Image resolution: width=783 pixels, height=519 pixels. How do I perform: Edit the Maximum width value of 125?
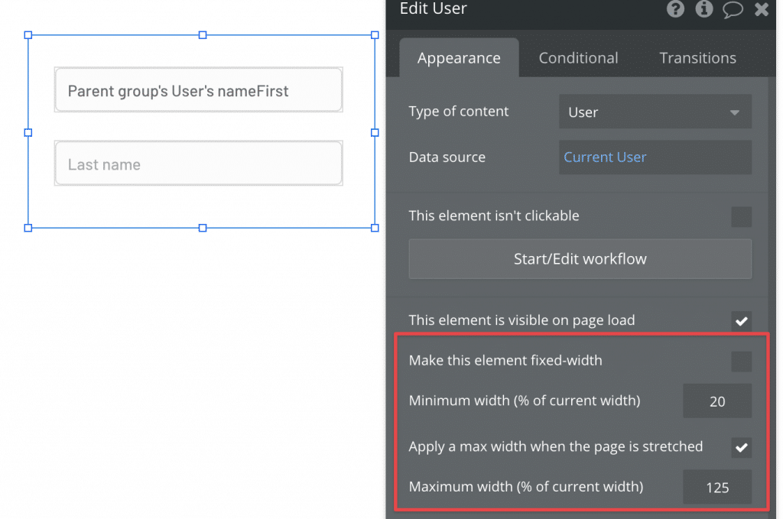tap(716, 487)
